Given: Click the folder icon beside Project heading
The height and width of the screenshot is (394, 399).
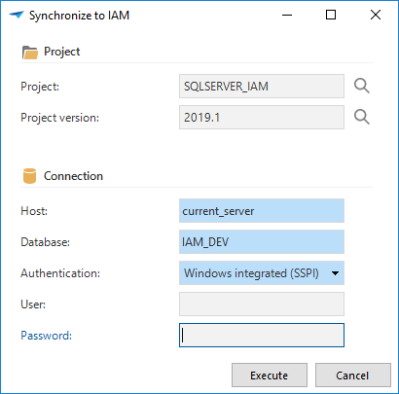Looking at the screenshot, I should click(x=30, y=53).
